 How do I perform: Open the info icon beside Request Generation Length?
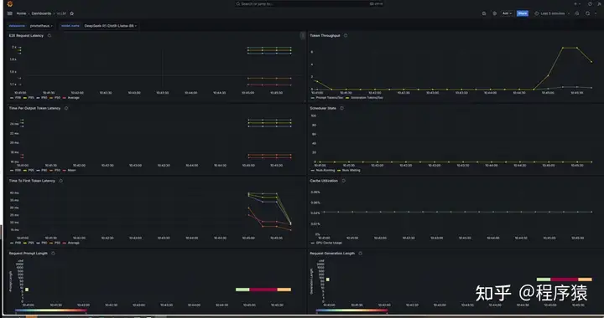click(360, 254)
